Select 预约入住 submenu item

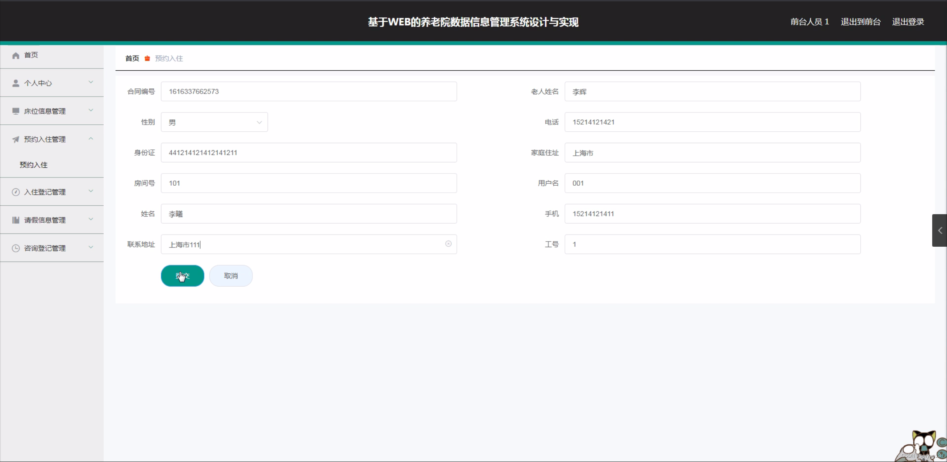tap(34, 165)
